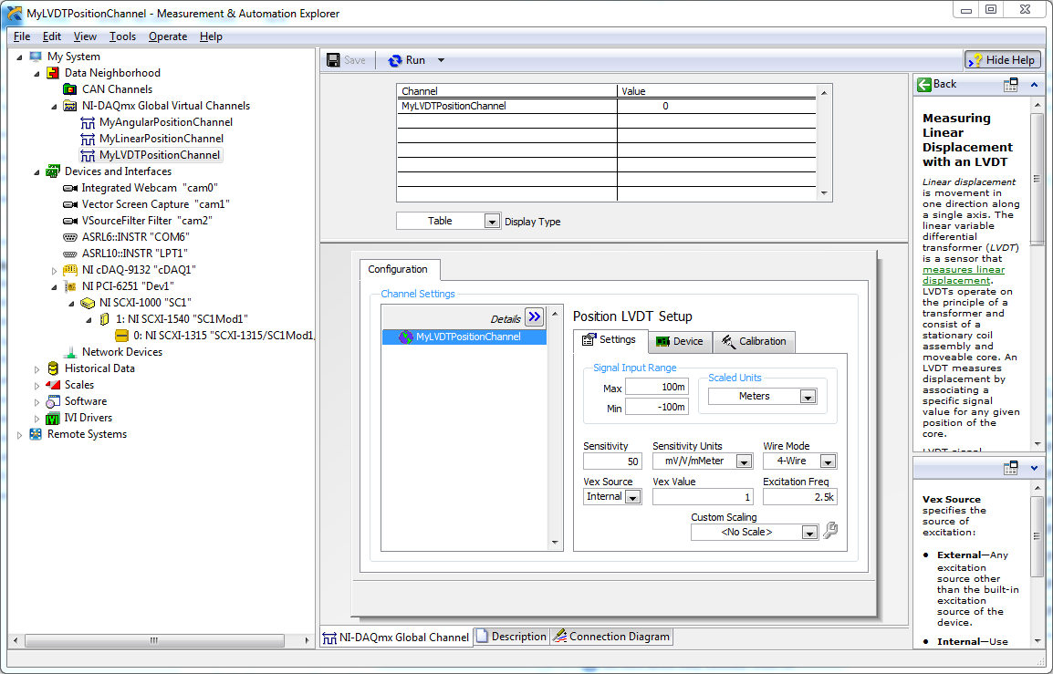Viewport: 1053px width, 674px height.
Task: Select the ASRL6::INSTR COM6 port icon
Action: tap(70, 237)
